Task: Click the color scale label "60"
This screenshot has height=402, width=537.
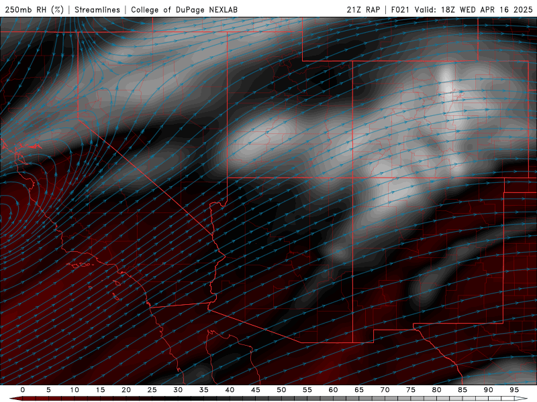Action: 333,390
